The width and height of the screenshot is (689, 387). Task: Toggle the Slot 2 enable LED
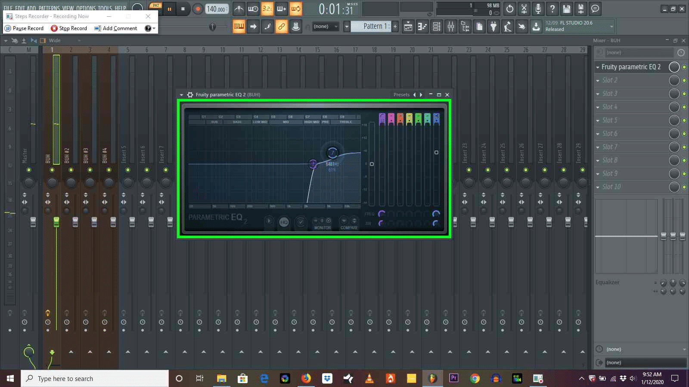pos(684,80)
